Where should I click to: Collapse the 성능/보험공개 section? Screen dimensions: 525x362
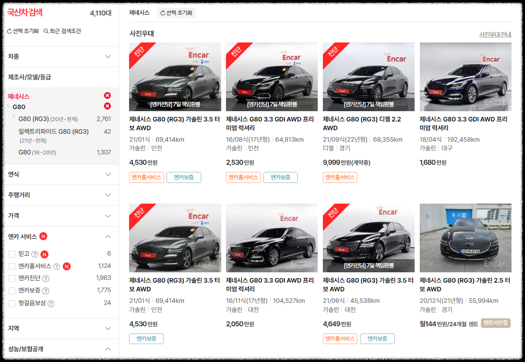108,349
